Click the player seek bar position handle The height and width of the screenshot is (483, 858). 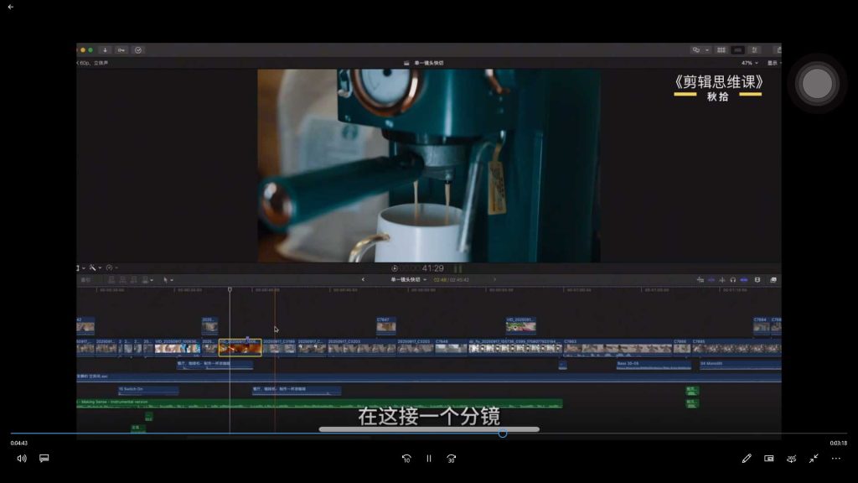pyautogui.click(x=503, y=434)
